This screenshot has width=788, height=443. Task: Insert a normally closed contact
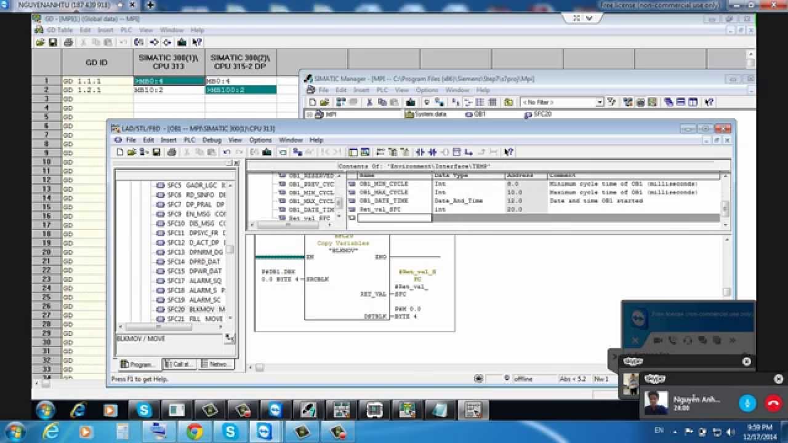[x=433, y=152]
